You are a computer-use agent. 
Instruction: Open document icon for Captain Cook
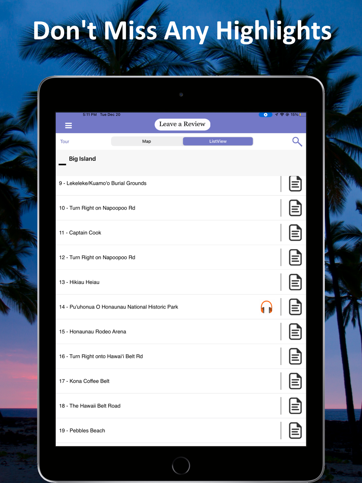coord(295,233)
